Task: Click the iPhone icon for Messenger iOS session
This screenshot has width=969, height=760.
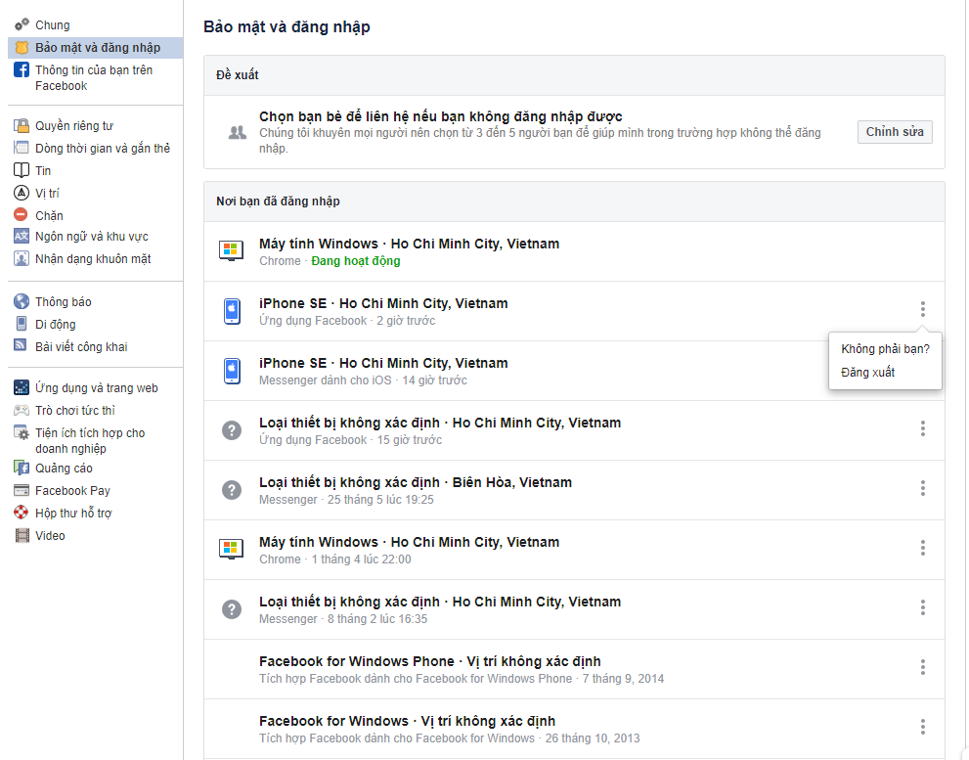Action: click(x=232, y=371)
